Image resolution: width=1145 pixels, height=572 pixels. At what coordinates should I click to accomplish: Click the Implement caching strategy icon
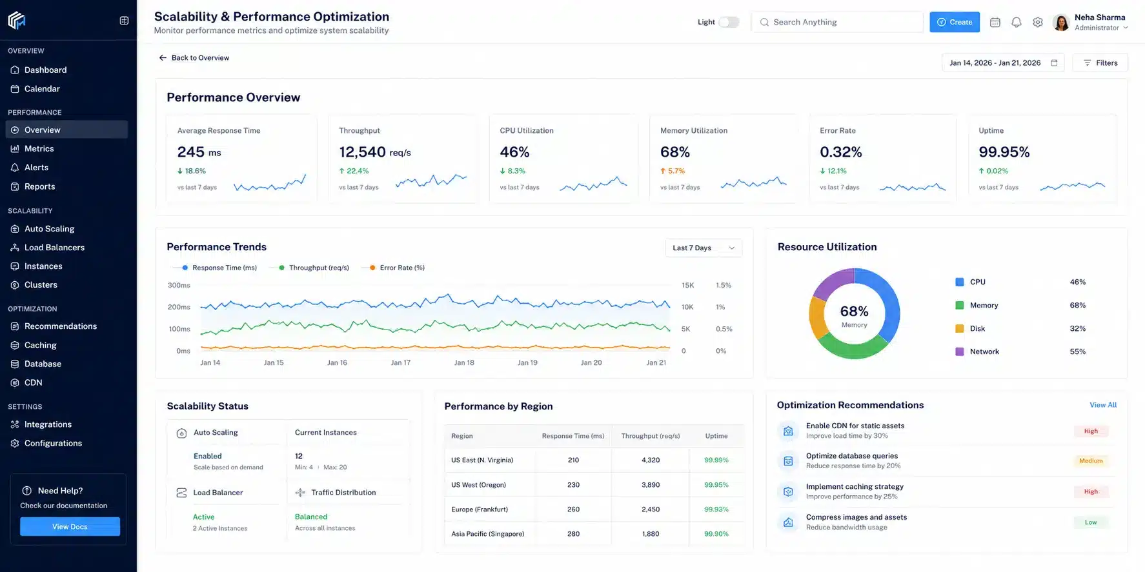pyautogui.click(x=788, y=491)
